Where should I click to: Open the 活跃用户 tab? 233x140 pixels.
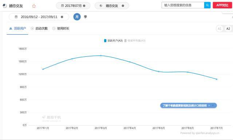tap(17, 28)
